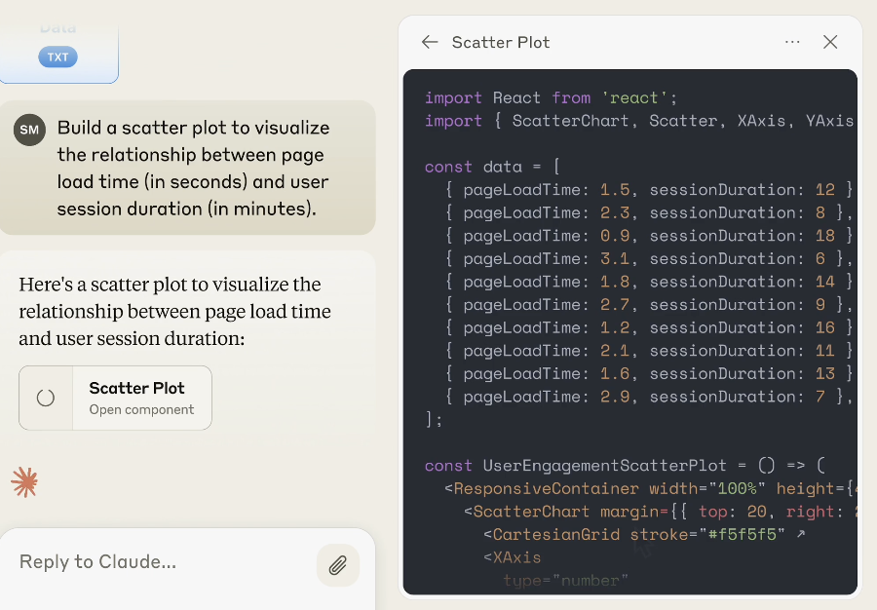Image resolution: width=877 pixels, height=610 pixels.
Task: Click the Scatter Plot panel title
Action: 501,42
